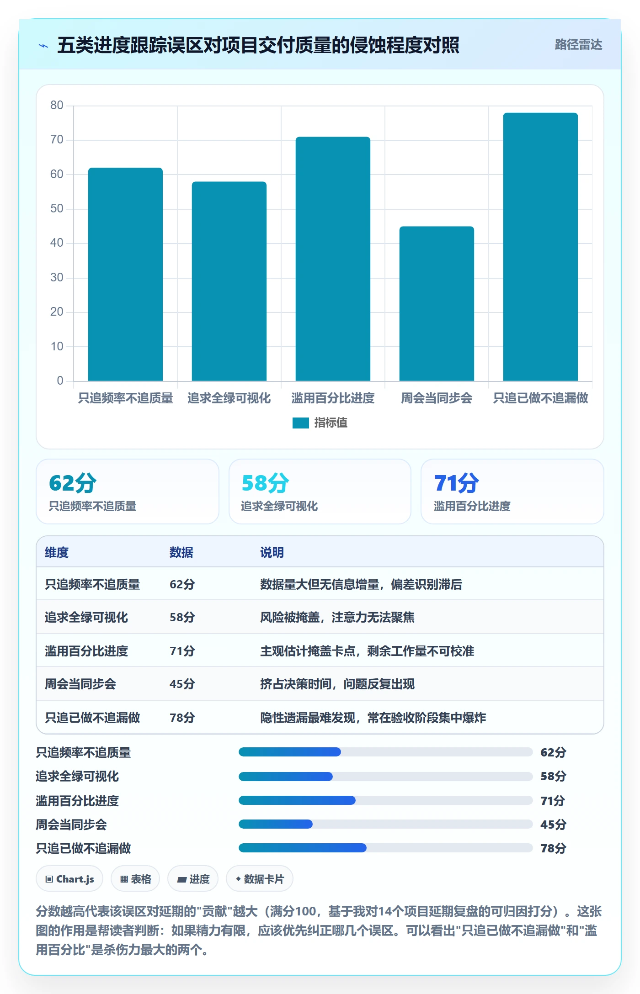Click the 指标值 legend color swatch
Screen dimensions: 640x994
click(301, 423)
